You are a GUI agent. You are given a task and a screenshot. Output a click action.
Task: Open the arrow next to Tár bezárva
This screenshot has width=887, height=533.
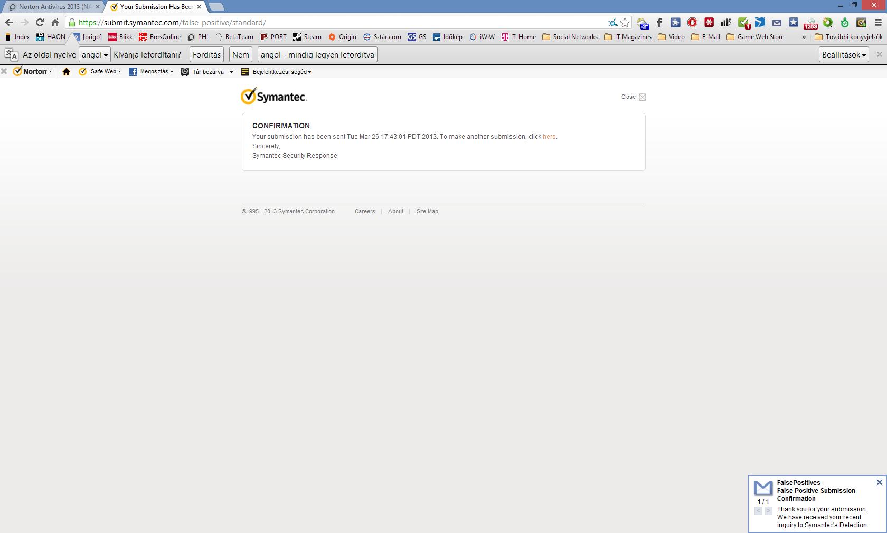click(x=231, y=72)
